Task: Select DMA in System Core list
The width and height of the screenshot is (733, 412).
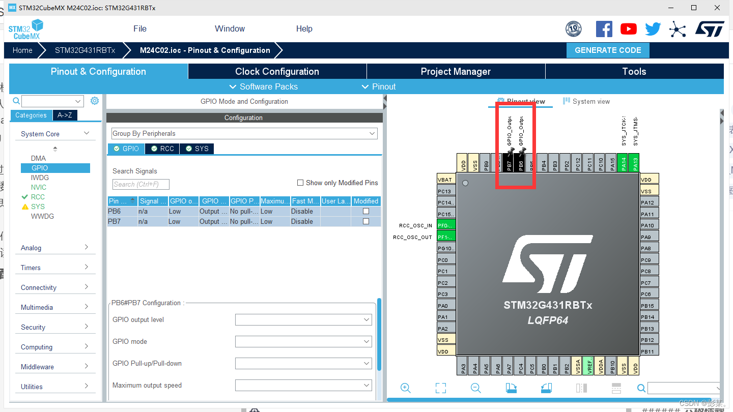Action: click(x=38, y=158)
